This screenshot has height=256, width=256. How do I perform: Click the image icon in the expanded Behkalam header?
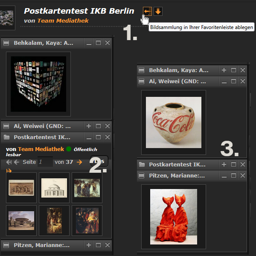6,43
